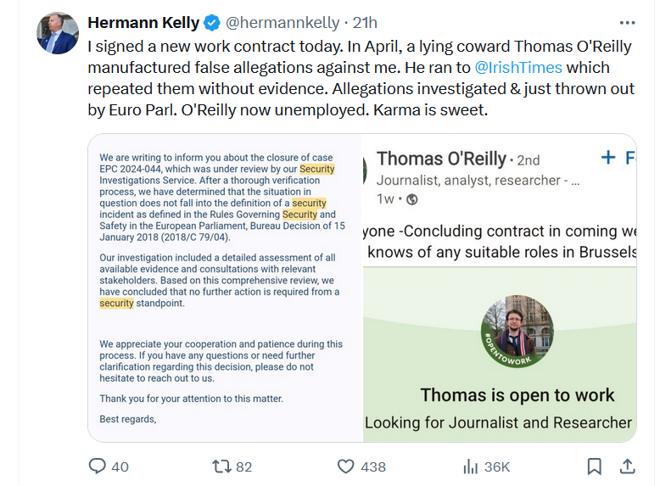Viewport: 660px width, 486px height.
Task: Bookmark this post
Action: point(595,466)
